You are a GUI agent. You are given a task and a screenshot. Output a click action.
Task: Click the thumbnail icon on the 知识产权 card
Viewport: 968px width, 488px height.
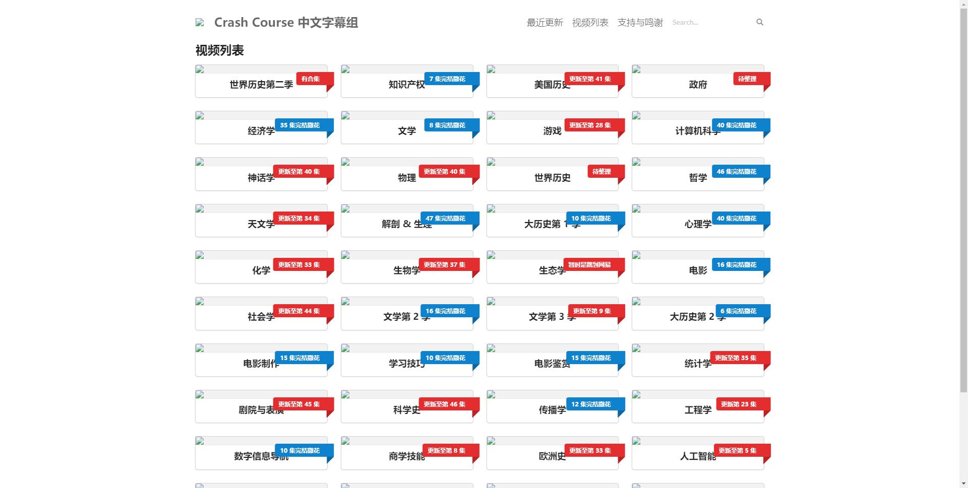[x=346, y=70]
